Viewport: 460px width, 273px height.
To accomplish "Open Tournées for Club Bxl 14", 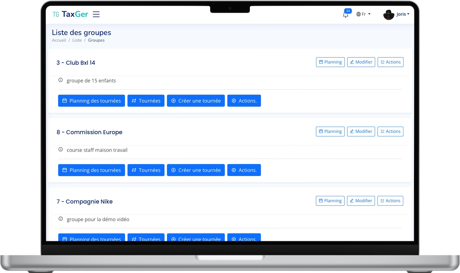I will coord(146,101).
